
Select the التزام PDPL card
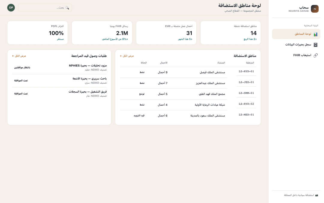tap(37, 33)
